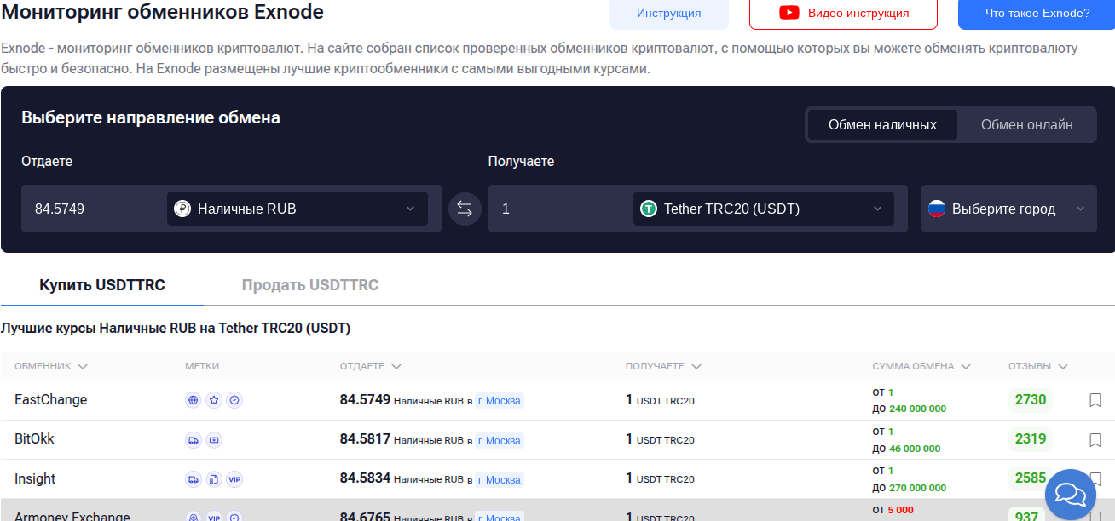Click the Метки column header
This screenshot has height=521, width=1115.
[x=202, y=366]
